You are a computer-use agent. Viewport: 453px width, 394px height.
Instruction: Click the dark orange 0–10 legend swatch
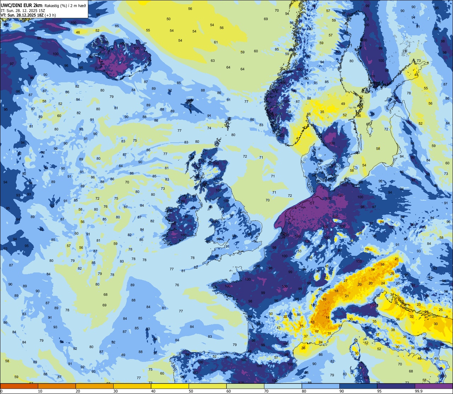19,386
